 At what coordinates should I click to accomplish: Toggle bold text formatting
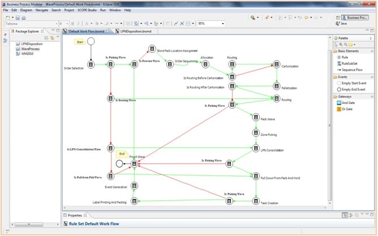[72, 24]
